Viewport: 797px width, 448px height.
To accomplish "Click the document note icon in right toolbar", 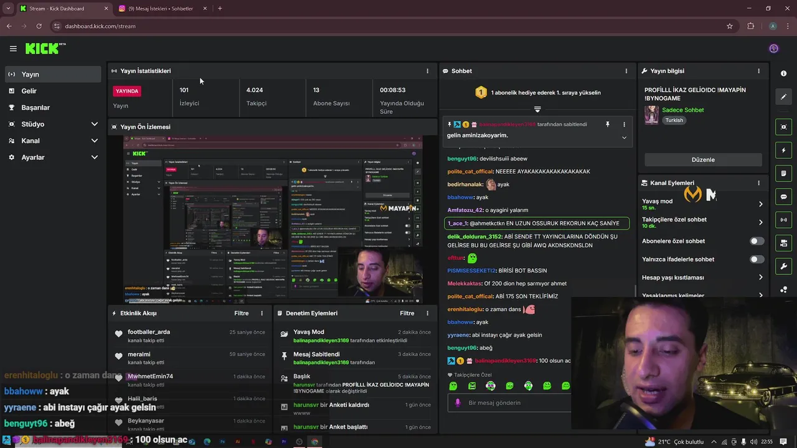I will click(x=783, y=174).
